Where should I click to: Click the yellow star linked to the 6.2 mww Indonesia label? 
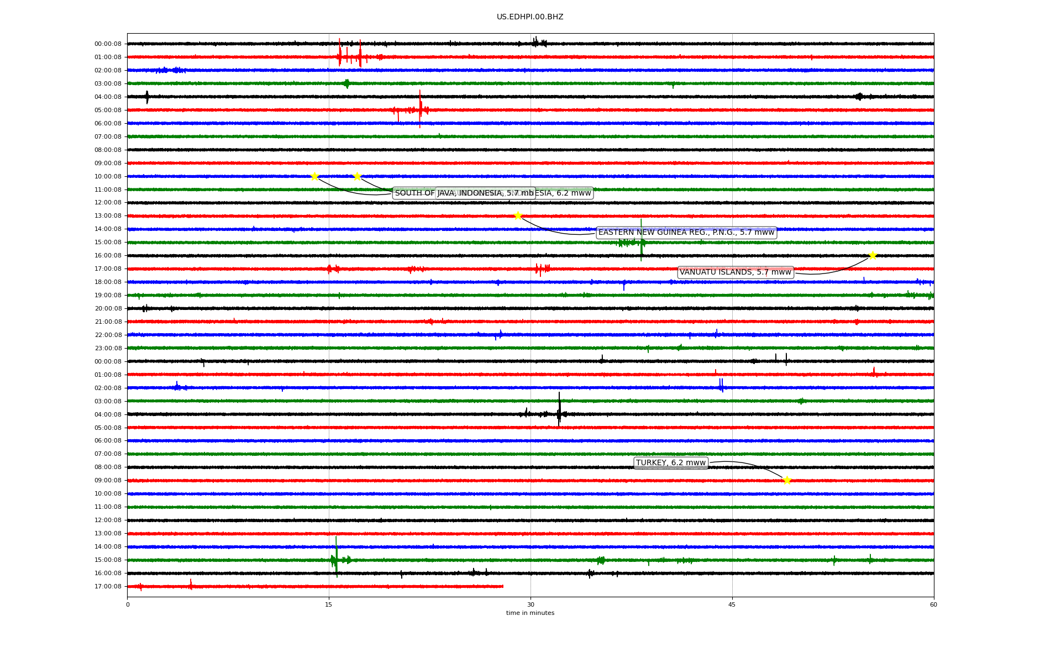click(357, 176)
